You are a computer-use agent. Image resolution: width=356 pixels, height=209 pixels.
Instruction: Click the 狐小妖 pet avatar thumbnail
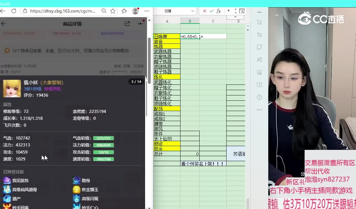(x=12, y=88)
